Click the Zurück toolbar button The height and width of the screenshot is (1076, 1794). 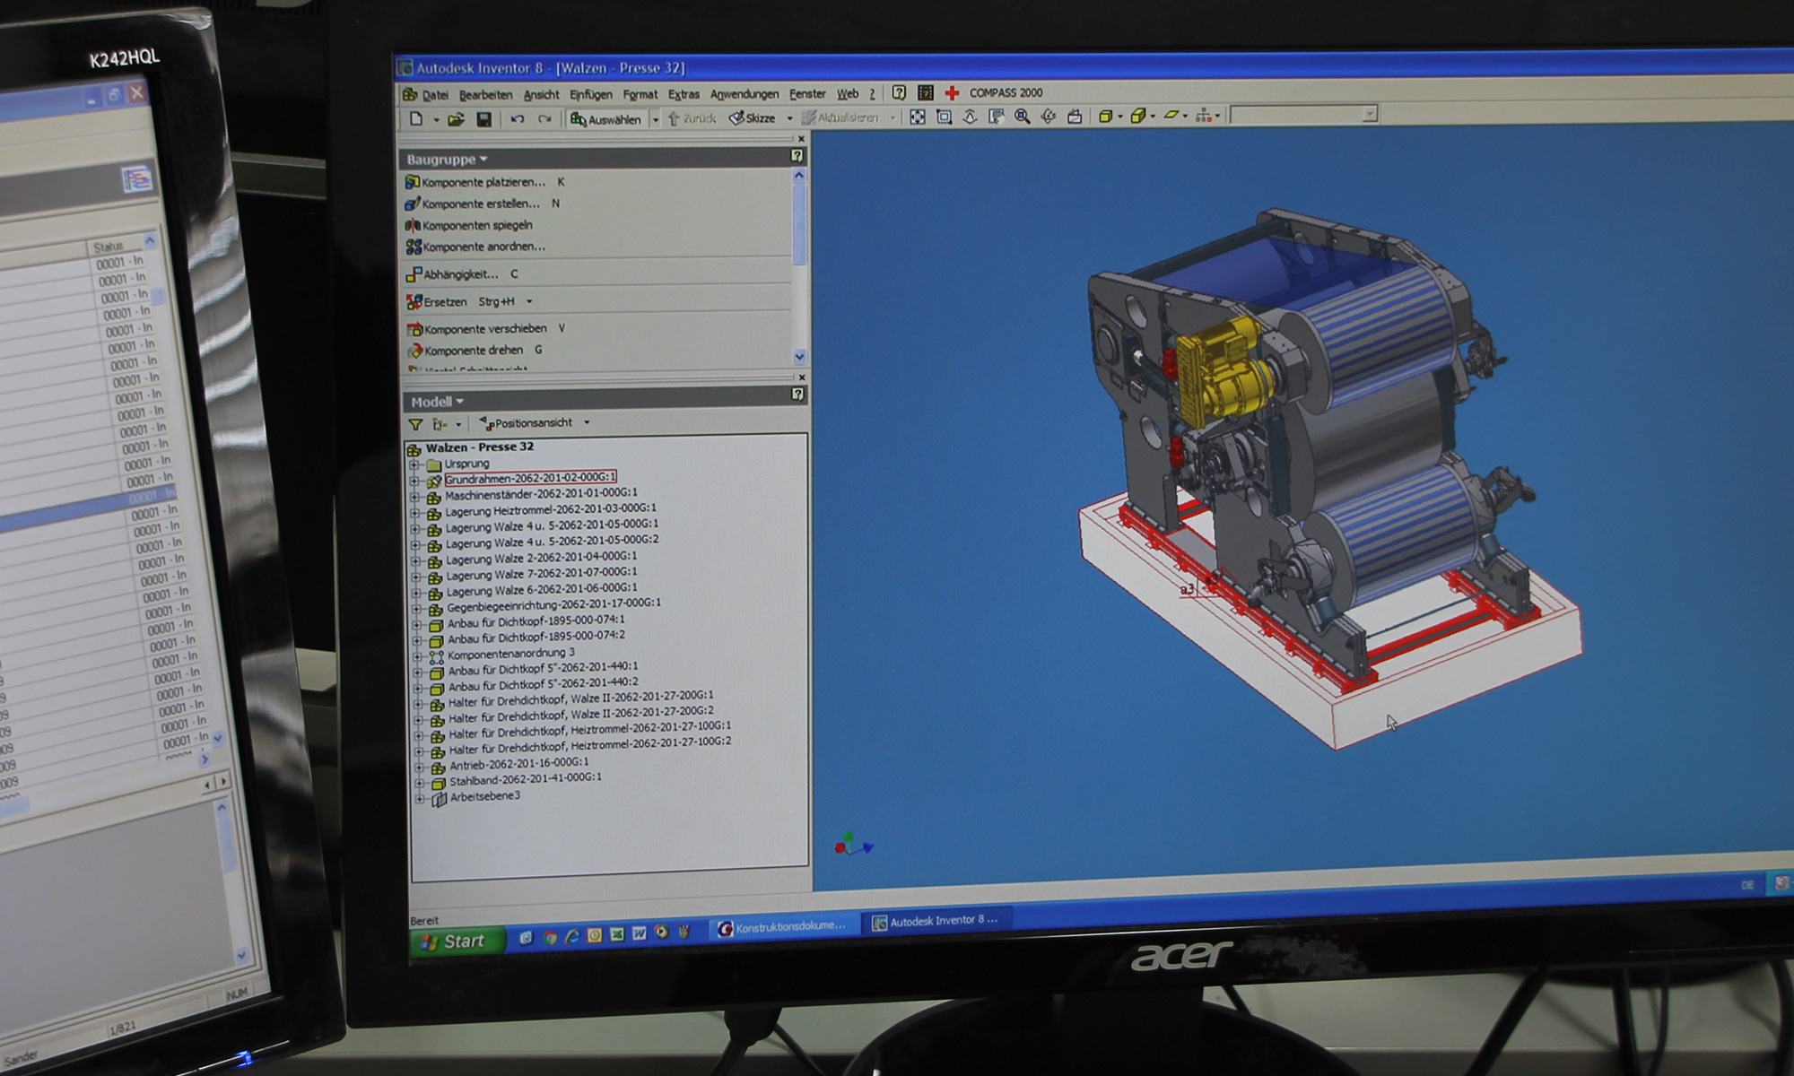pyautogui.click(x=692, y=118)
